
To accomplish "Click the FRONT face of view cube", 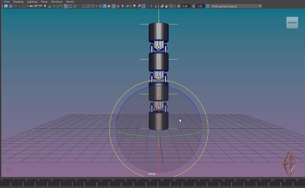I will tap(292, 23).
